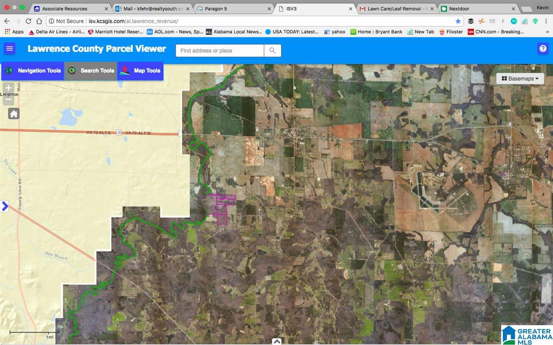Open the help question mark icon
Screen dimensions: 553x345
(x=543, y=49)
